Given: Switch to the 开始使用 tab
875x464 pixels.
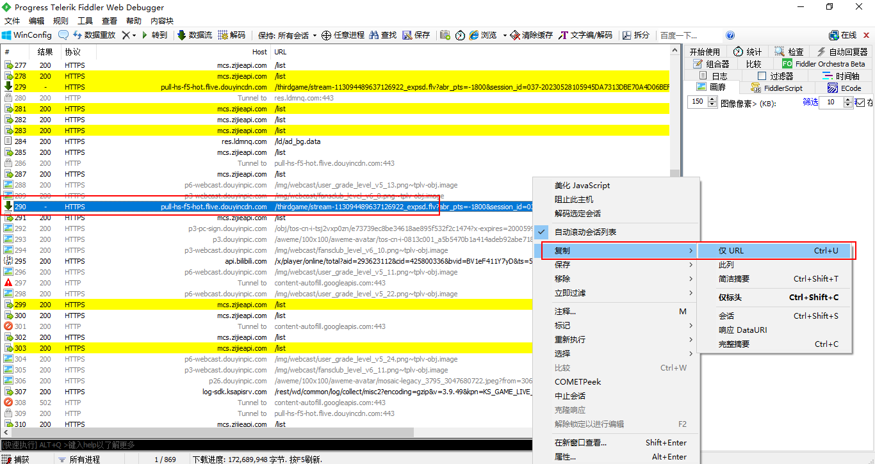Looking at the screenshot, I should pyautogui.click(x=704, y=52).
